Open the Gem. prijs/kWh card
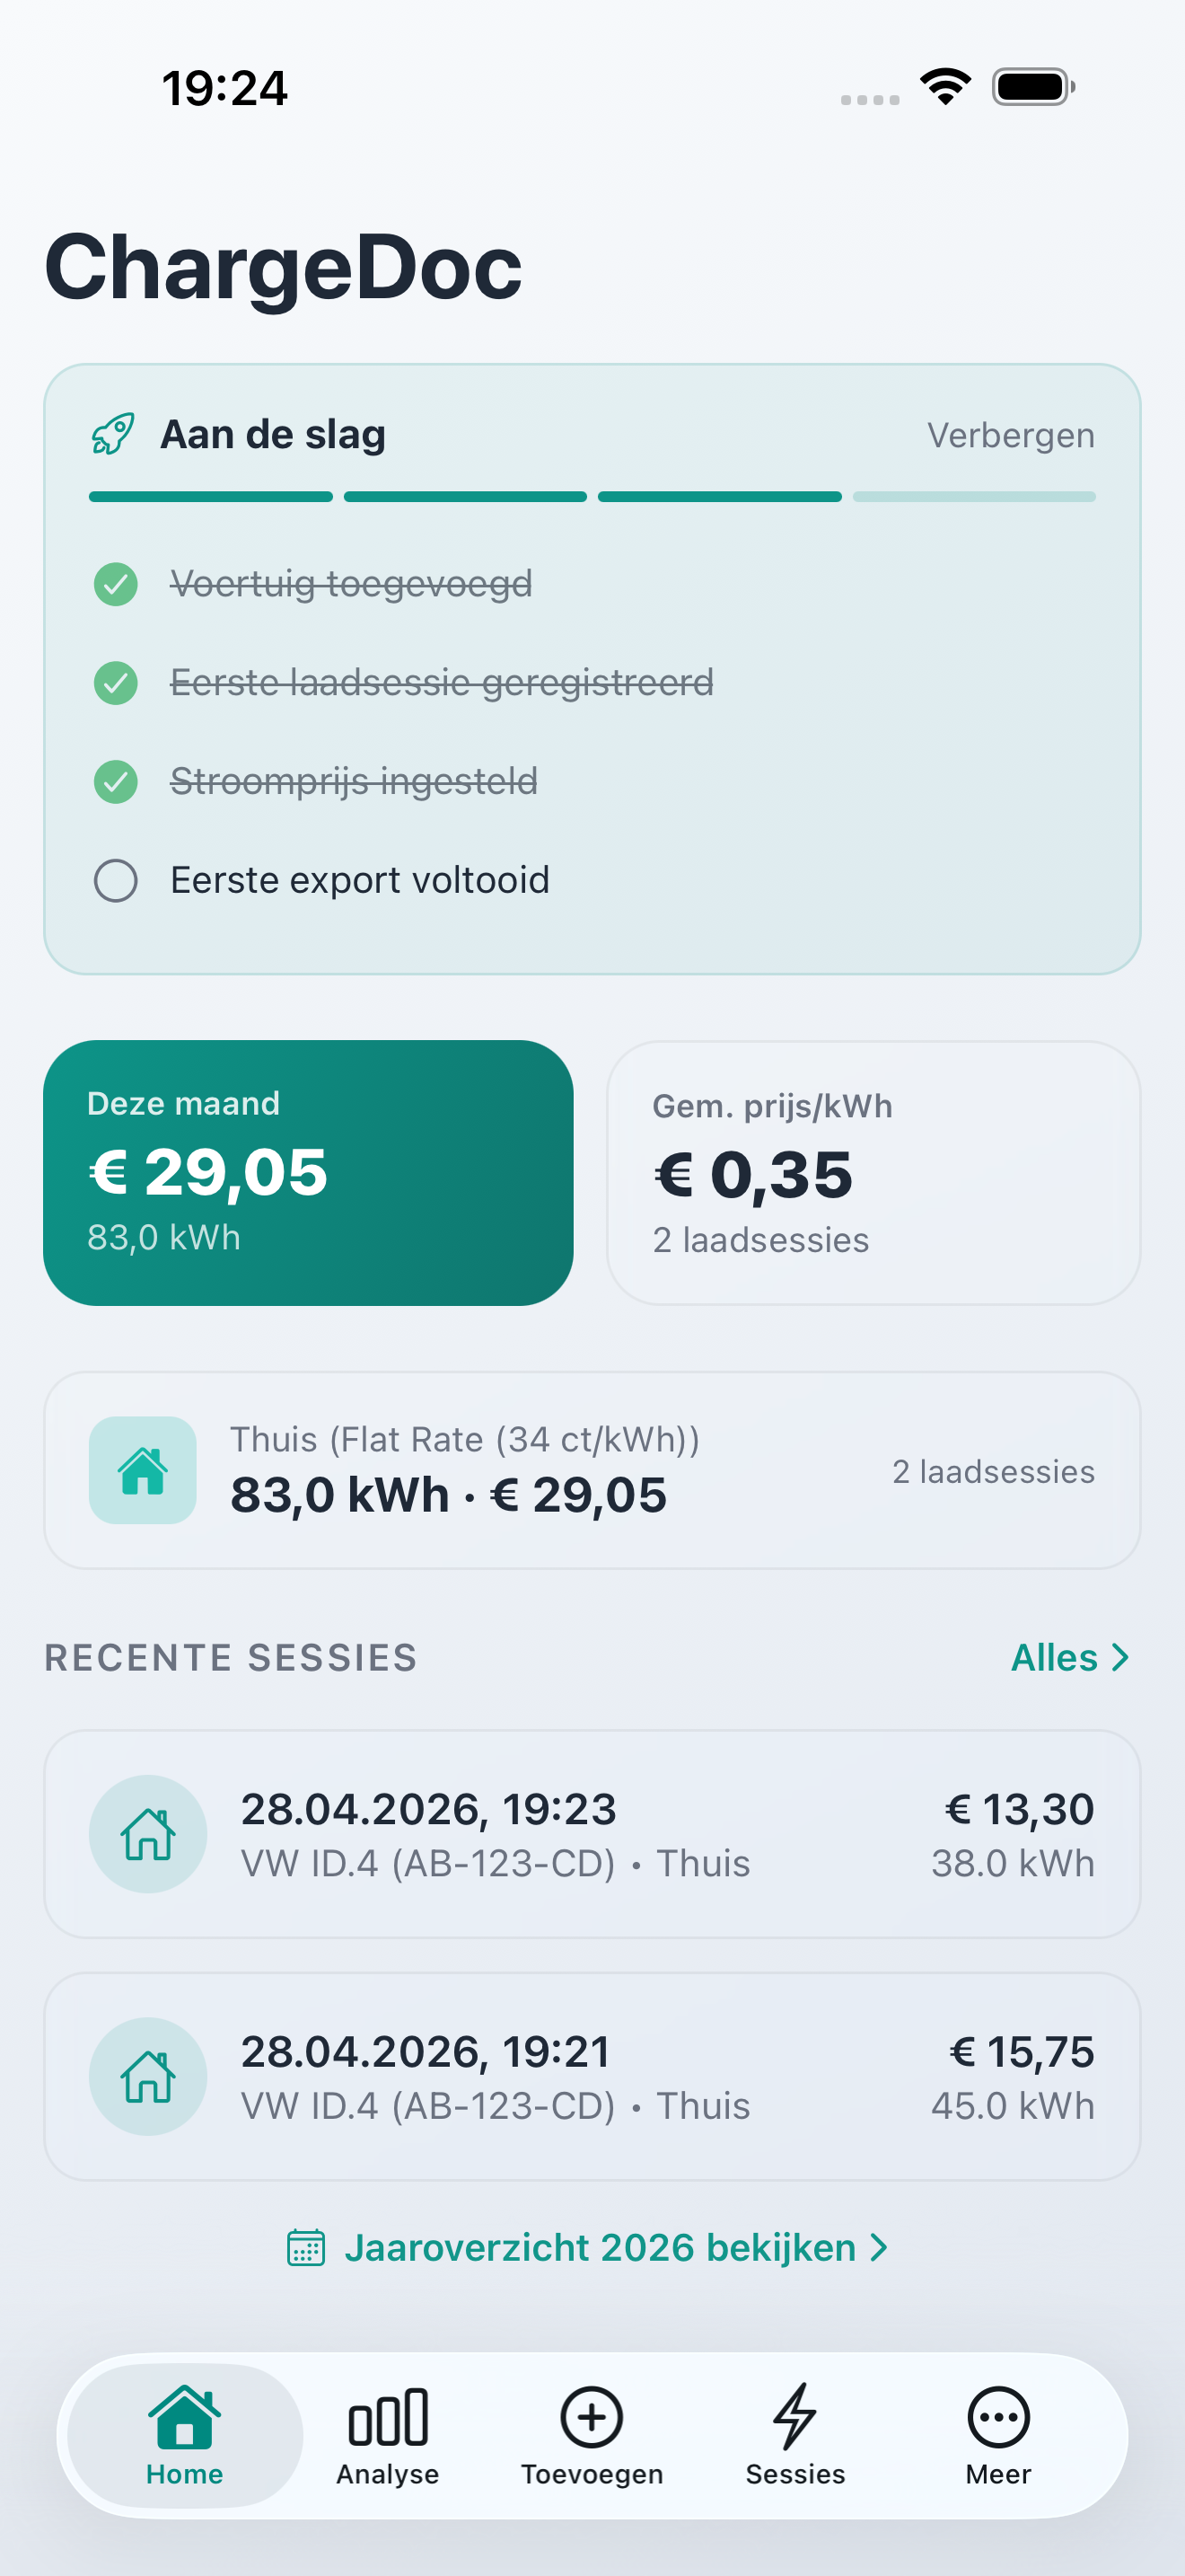The width and height of the screenshot is (1185, 2576). click(873, 1172)
